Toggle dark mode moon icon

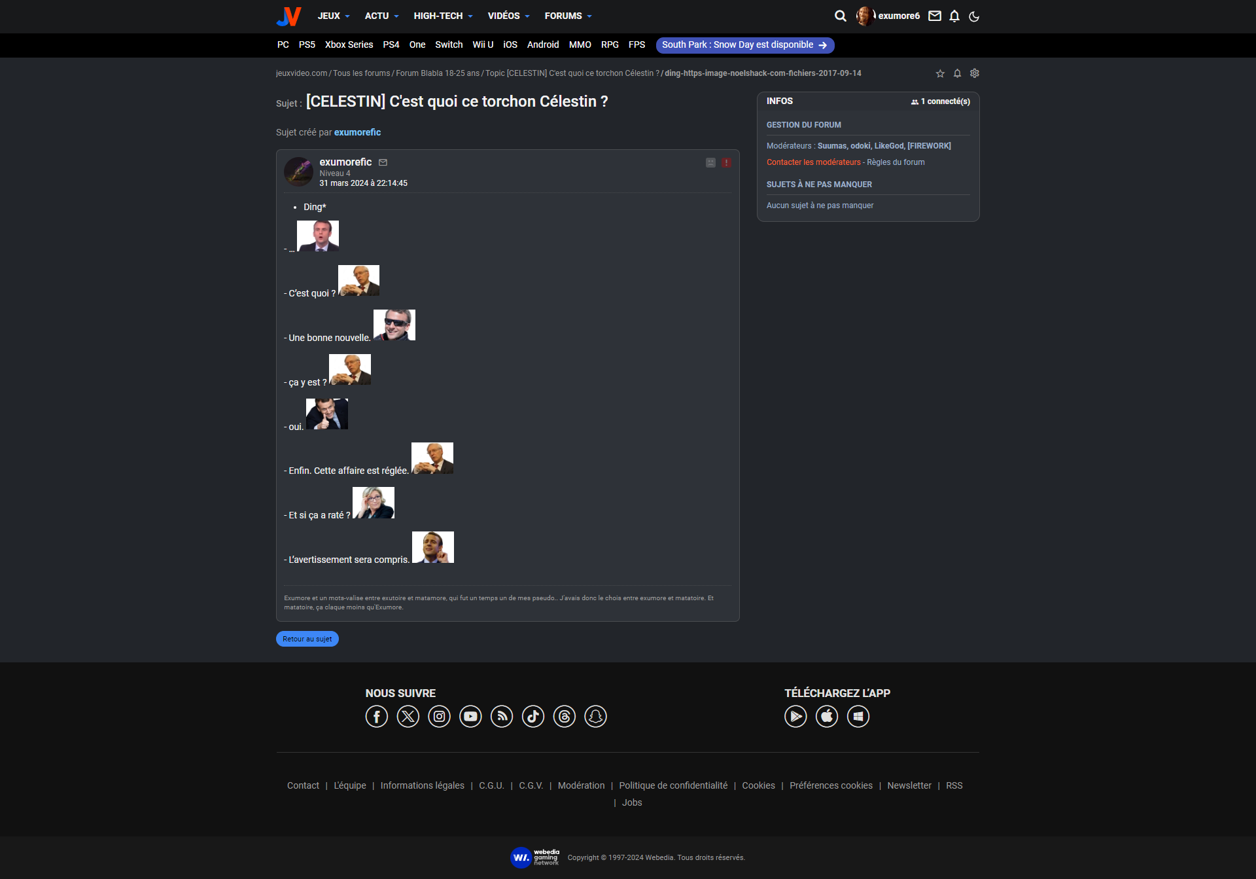pyautogui.click(x=974, y=16)
